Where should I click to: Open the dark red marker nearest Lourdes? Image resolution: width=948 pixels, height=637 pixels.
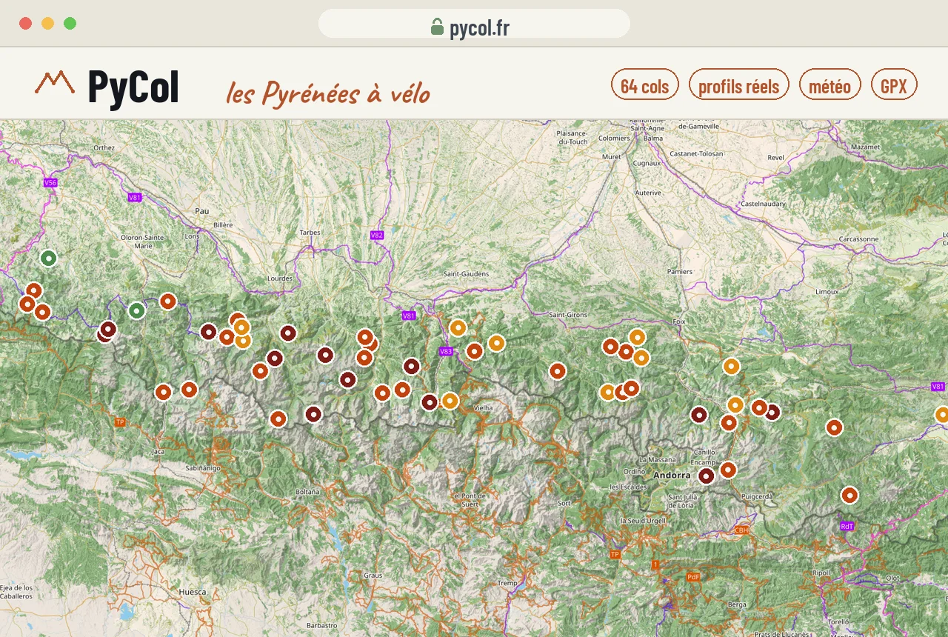[288, 333]
